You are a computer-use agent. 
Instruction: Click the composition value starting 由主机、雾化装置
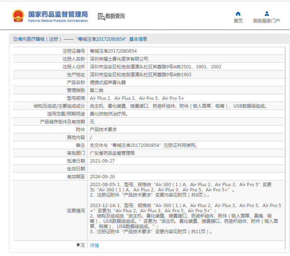178,106
